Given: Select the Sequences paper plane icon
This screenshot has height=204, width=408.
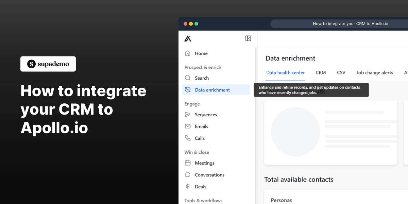Looking at the screenshot, I should (188, 115).
